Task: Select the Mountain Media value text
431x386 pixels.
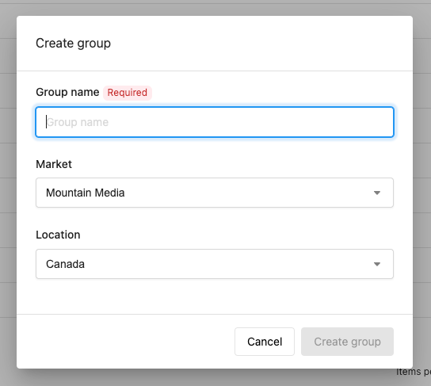Action: (86, 193)
